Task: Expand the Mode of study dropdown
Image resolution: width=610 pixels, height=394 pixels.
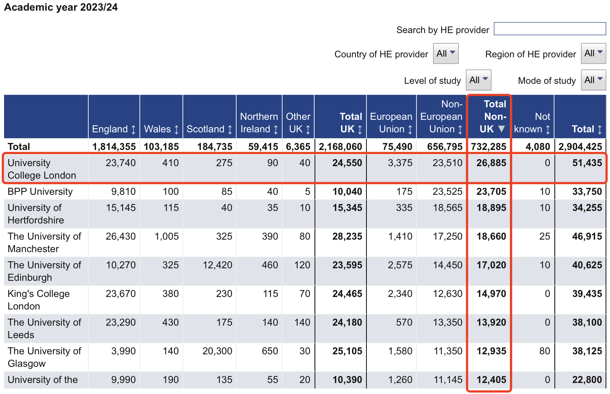Action: point(593,80)
